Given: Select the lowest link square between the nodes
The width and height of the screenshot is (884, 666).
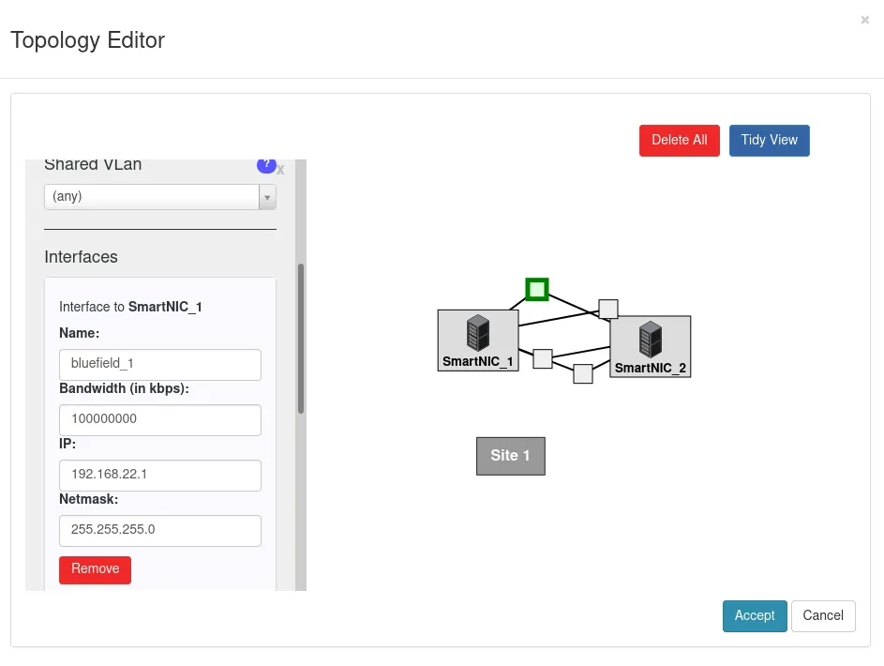Looking at the screenshot, I should (583, 373).
